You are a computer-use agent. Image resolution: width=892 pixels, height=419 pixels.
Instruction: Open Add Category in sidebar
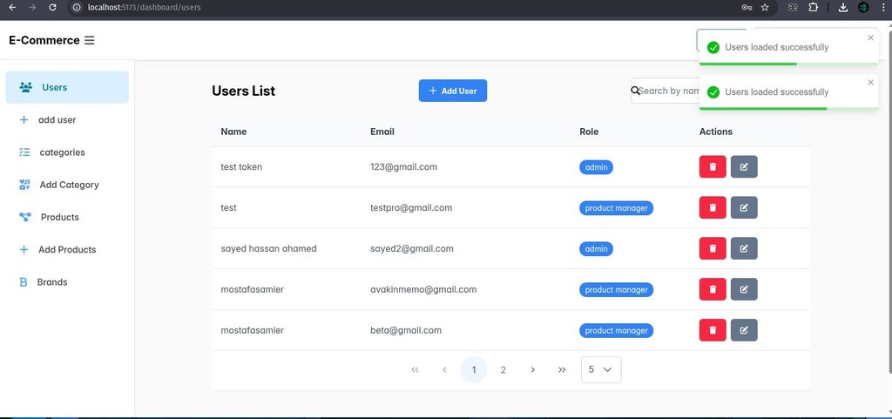(67, 185)
